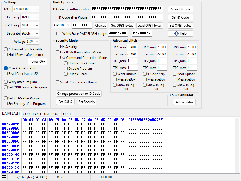Screen dimensions: 241x181
Task: Open ActiveEditor in CS32 Calculator
Action: point(184,102)
